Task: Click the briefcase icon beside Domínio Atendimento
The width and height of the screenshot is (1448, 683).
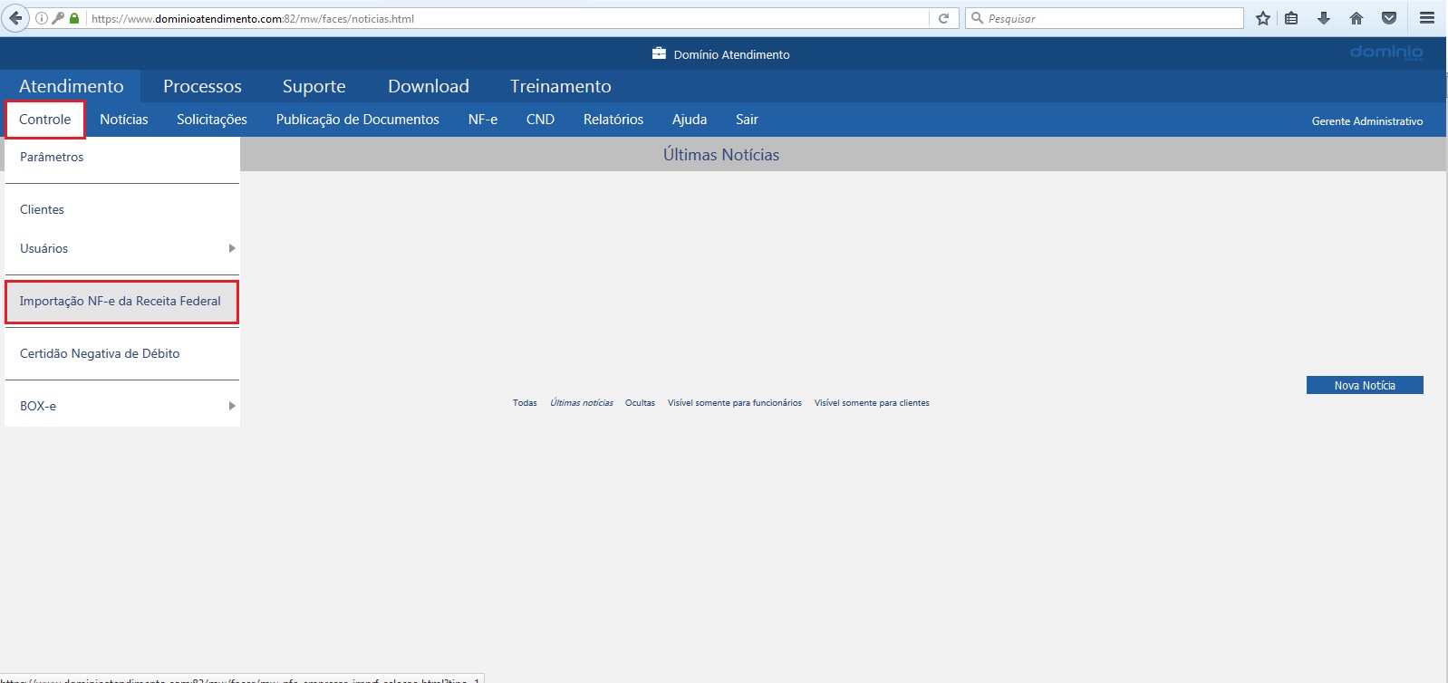Action: click(x=659, y=53)
